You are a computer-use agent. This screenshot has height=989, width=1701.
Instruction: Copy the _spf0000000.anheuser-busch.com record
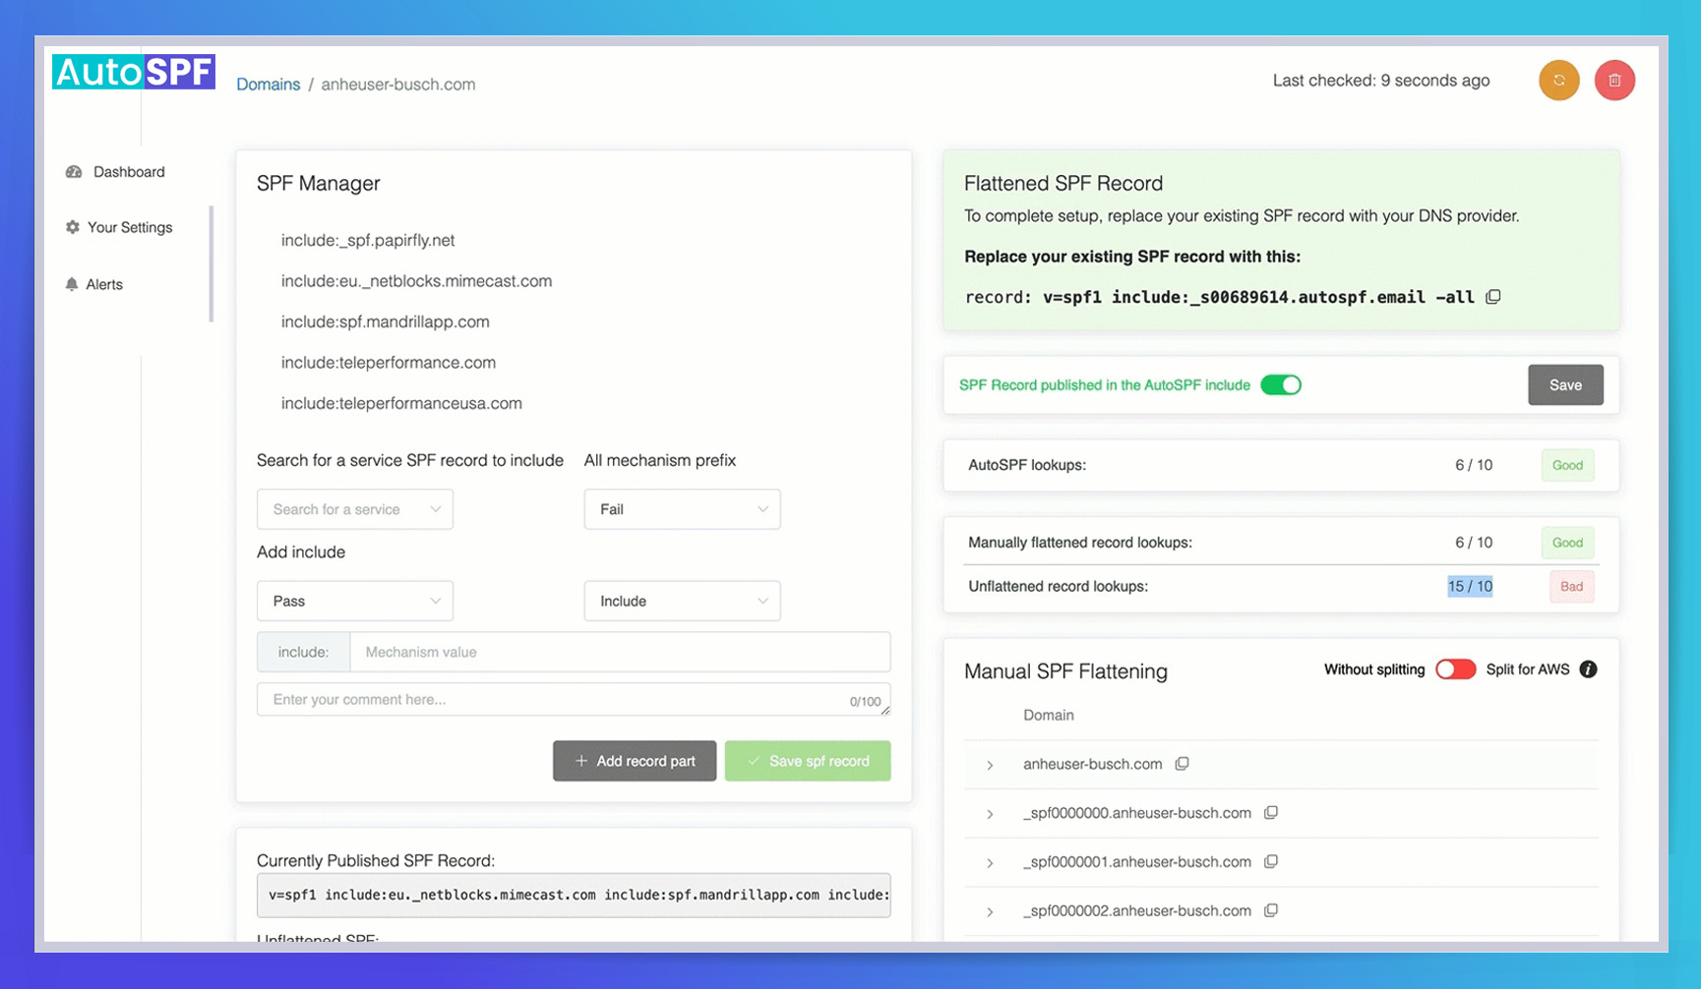(1270, 813)
